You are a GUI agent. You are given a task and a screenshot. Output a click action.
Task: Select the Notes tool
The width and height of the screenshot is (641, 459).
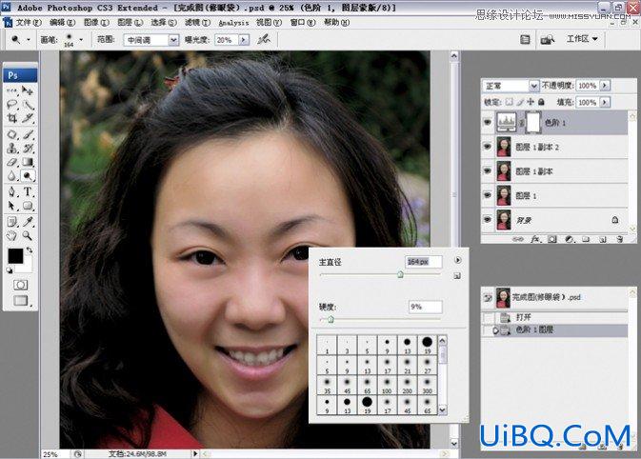11,222
